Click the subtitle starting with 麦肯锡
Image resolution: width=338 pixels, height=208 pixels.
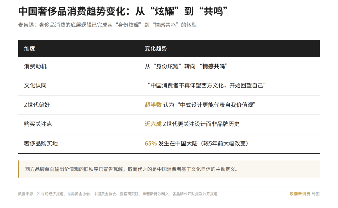(107, 25)
